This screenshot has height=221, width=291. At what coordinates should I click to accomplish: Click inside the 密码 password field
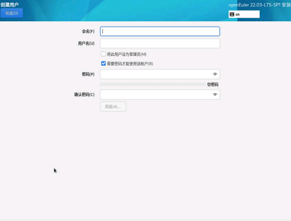(x=155, y=74)
